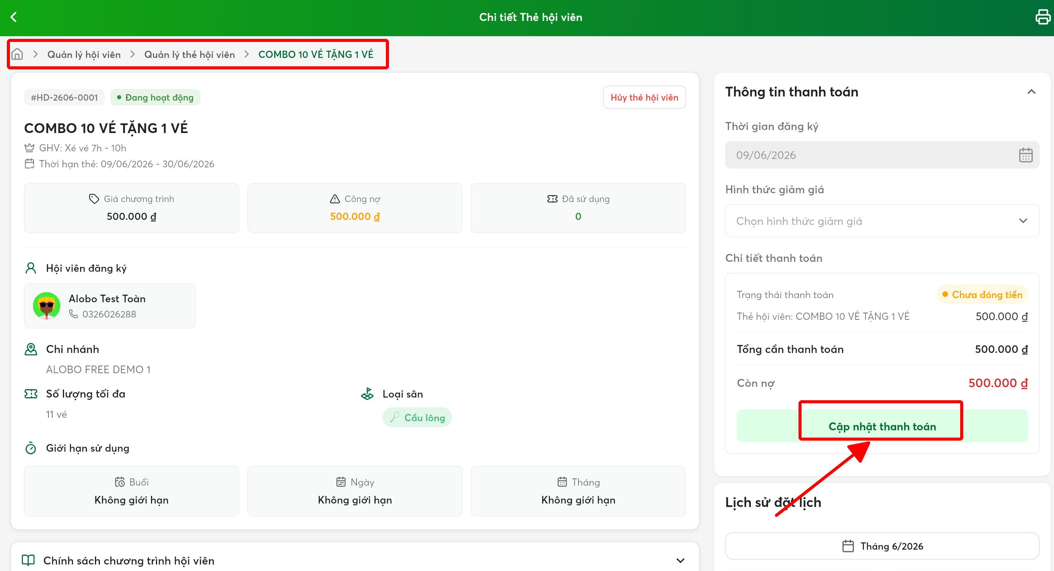Open the Alobo Test Toàn member card
This screenshot has height=571, width=1054.
(x=110, y=306)
